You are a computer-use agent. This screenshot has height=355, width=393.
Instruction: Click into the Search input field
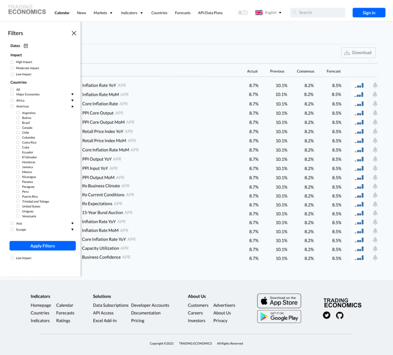[x=317, y=13]
